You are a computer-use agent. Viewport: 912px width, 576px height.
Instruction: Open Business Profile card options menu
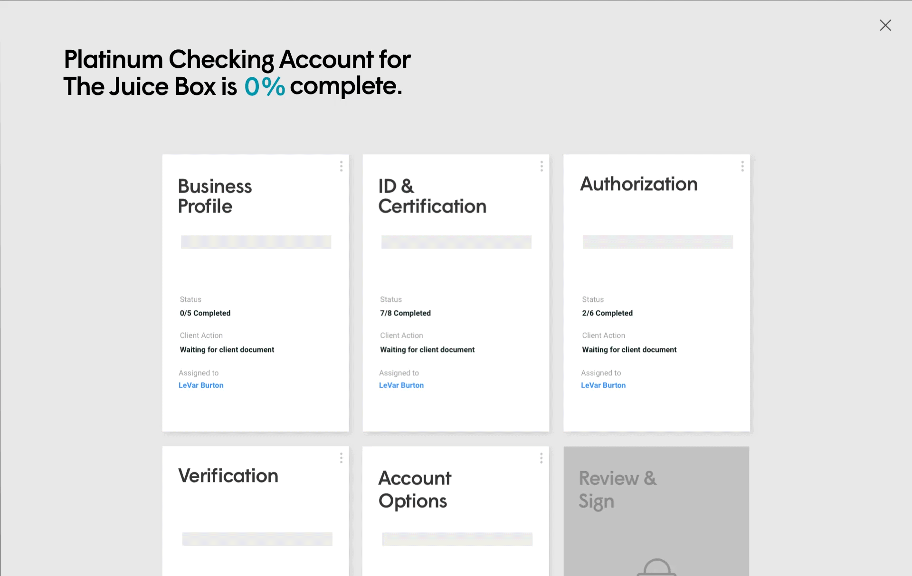[341, 166]
